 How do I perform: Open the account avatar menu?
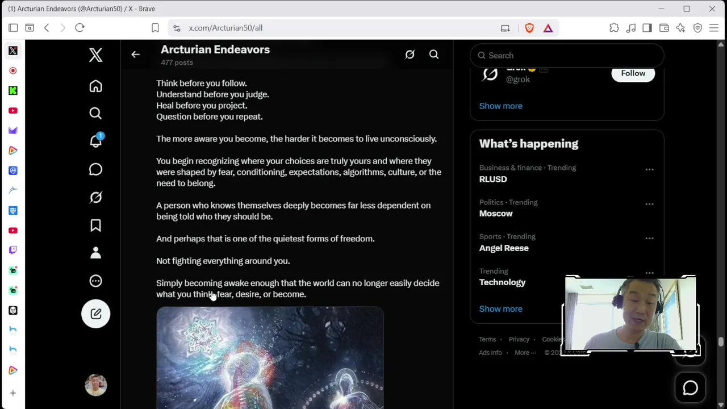coord(95,385)
